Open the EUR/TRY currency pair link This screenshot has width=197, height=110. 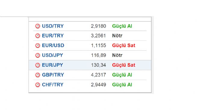(53, 36)
